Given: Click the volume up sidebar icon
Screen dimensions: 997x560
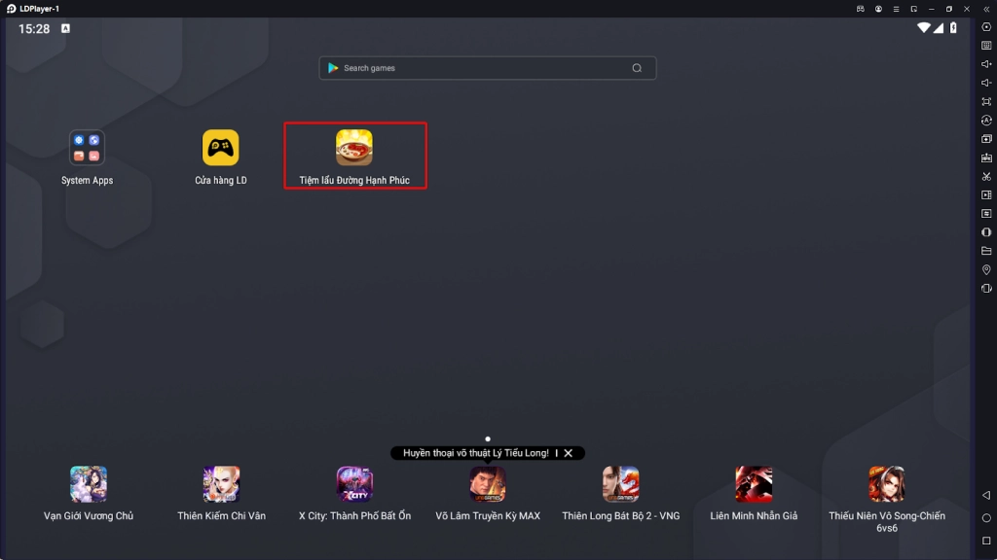Looking at the screenshot, I should 986,64.
